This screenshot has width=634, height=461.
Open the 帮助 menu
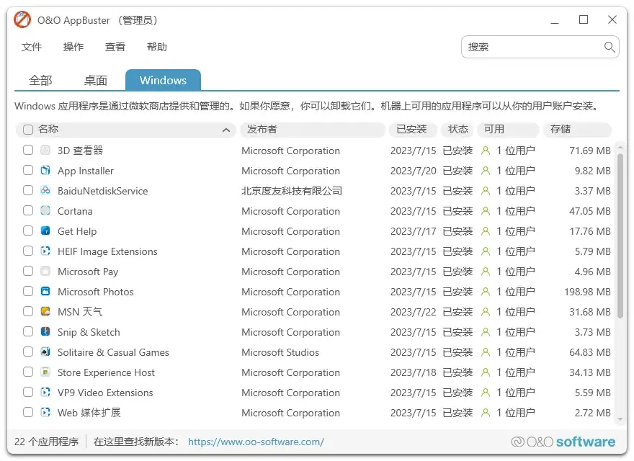[157, 47]
